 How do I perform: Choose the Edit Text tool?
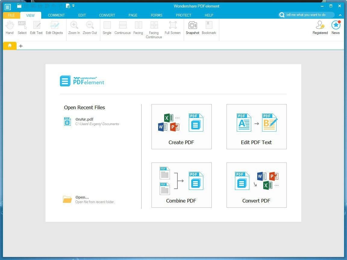point(36,28)
